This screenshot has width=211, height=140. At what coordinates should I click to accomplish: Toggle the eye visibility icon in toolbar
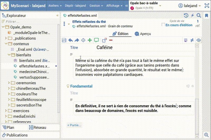click(x=199, y=40)
